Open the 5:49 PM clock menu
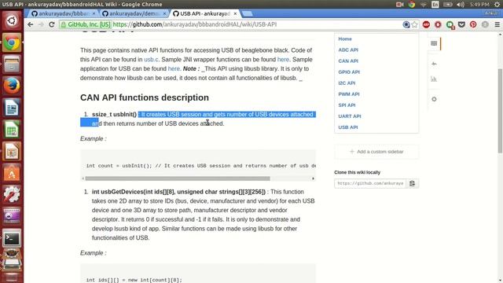 click(x=479, y=5)
